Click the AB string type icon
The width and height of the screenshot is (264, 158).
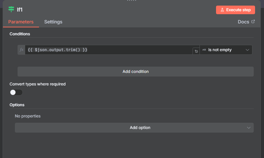pyautogui.click(x=204, y=50)
